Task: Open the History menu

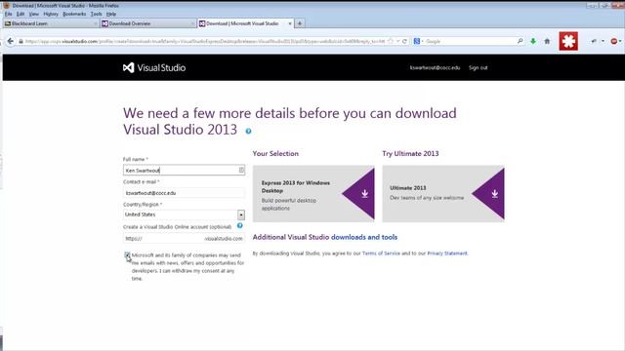Action: coord(51,14)
